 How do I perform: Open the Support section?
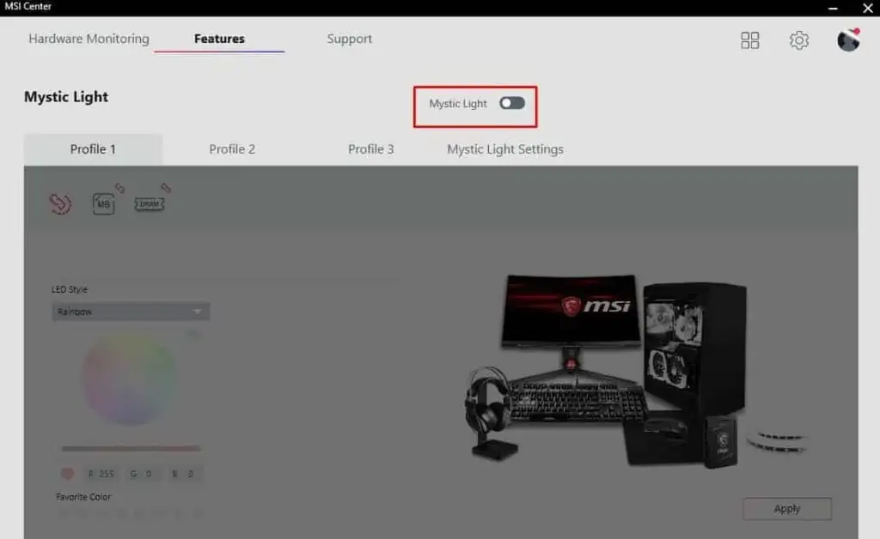pyautogui.click(x=349, y=39)
